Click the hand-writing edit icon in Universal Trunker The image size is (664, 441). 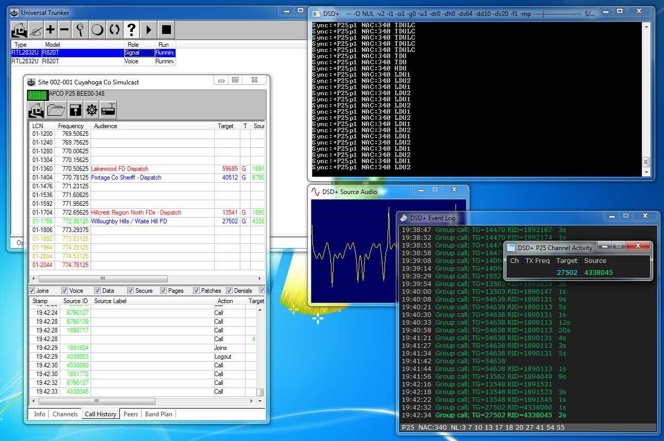[x=36, y=30]
